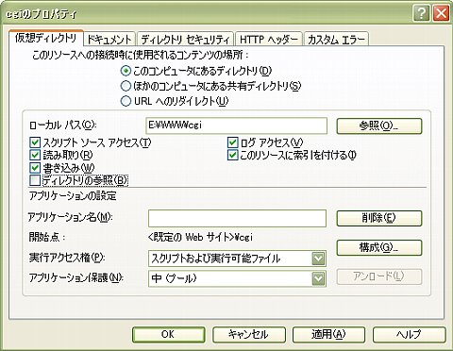Open the 実行アクセス権 dropdown arrow

[318, 259]
